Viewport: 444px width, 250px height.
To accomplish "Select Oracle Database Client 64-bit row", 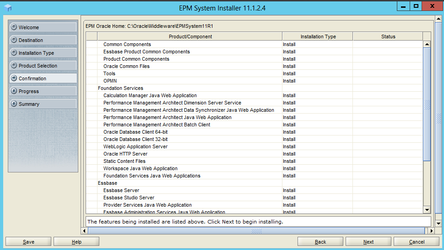I will coord(254,132).
